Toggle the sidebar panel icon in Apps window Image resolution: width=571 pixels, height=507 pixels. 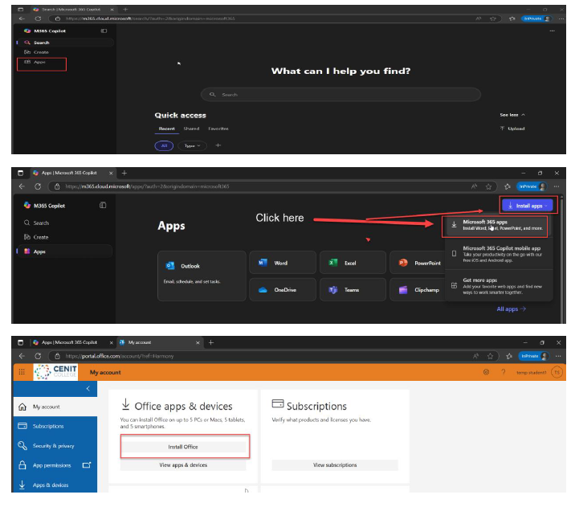tap(103, 206)
